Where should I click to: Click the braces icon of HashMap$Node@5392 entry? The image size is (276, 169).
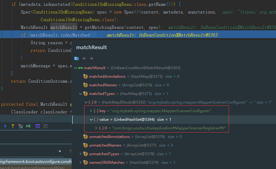tap(91, 102)
